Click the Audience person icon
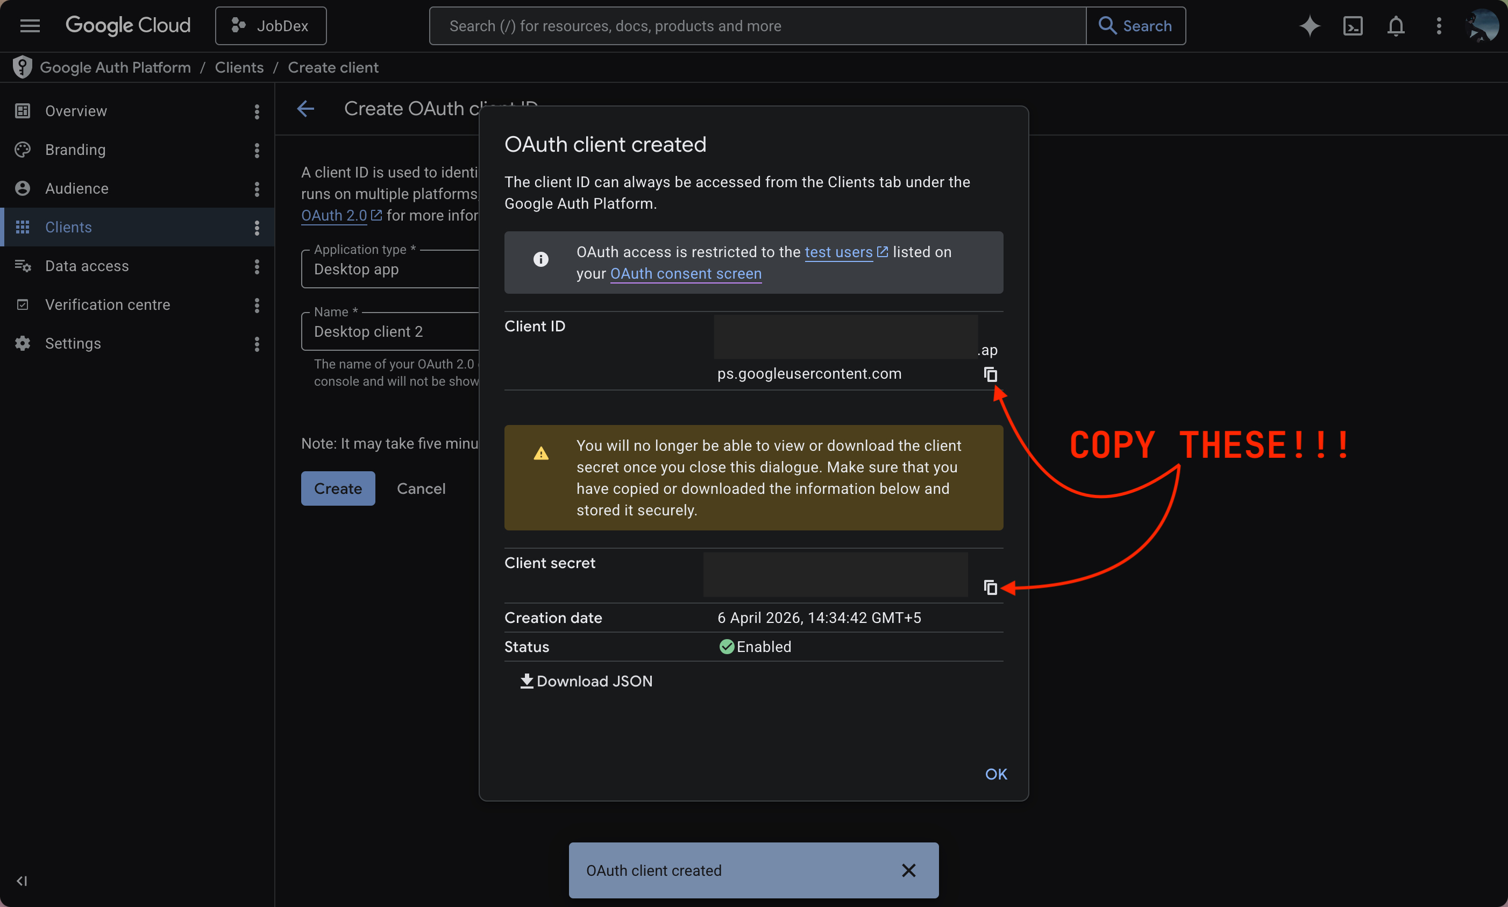1508x907 pixels. click(x=23, y=188)
